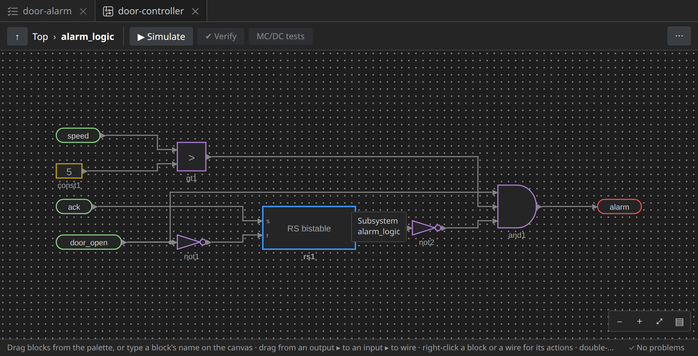Viewport: 698px width, 356px height.
Task: Go up one level with arrow button
Action: point(17,36)
